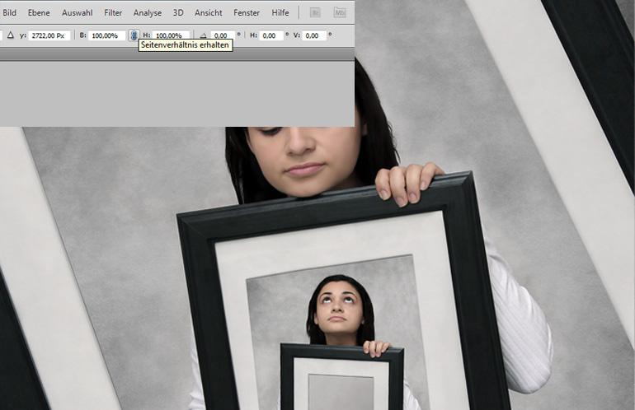The image size is (635, 410).
Task: Open the Ansicht menu
Action: [208, 12]
